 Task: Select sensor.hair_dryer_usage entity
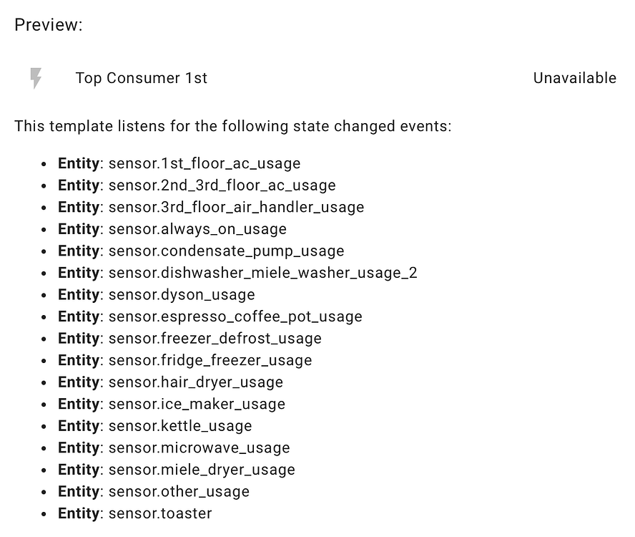(x=169, y=382)
